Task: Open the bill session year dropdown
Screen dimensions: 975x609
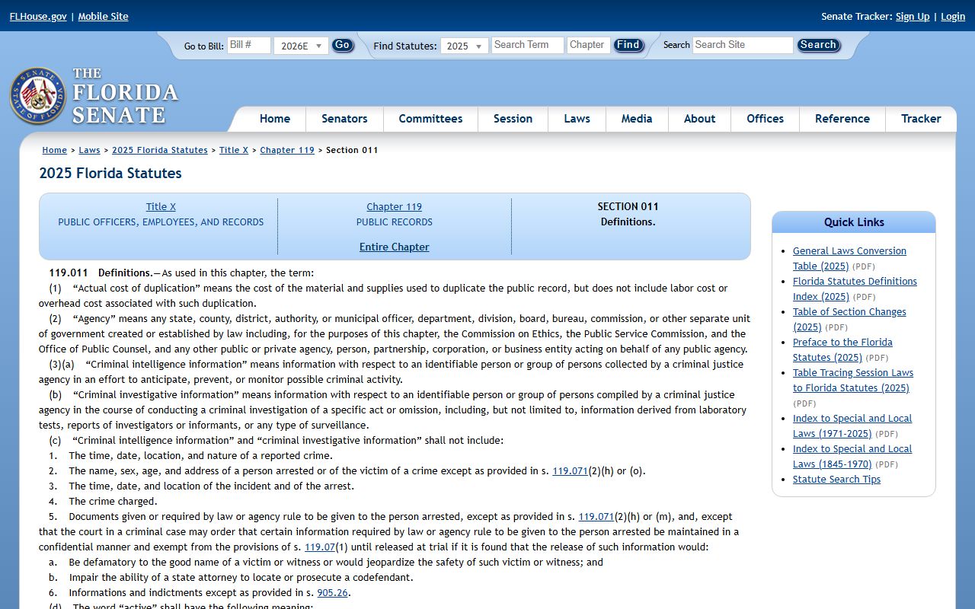Action: click(x=301, y=46)
